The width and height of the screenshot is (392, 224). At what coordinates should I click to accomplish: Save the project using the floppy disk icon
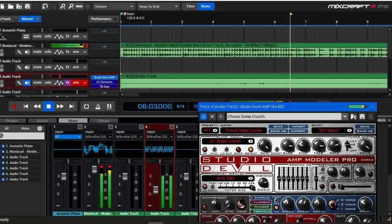pyautogui.click(x=27, y=6)
